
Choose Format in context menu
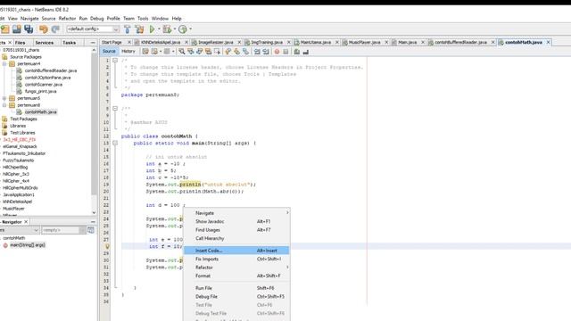(x=236, y=276)
